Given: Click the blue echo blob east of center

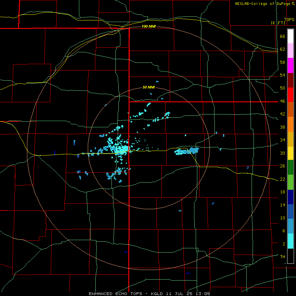Looking at the screenshot, I should [x=194, y=150].
